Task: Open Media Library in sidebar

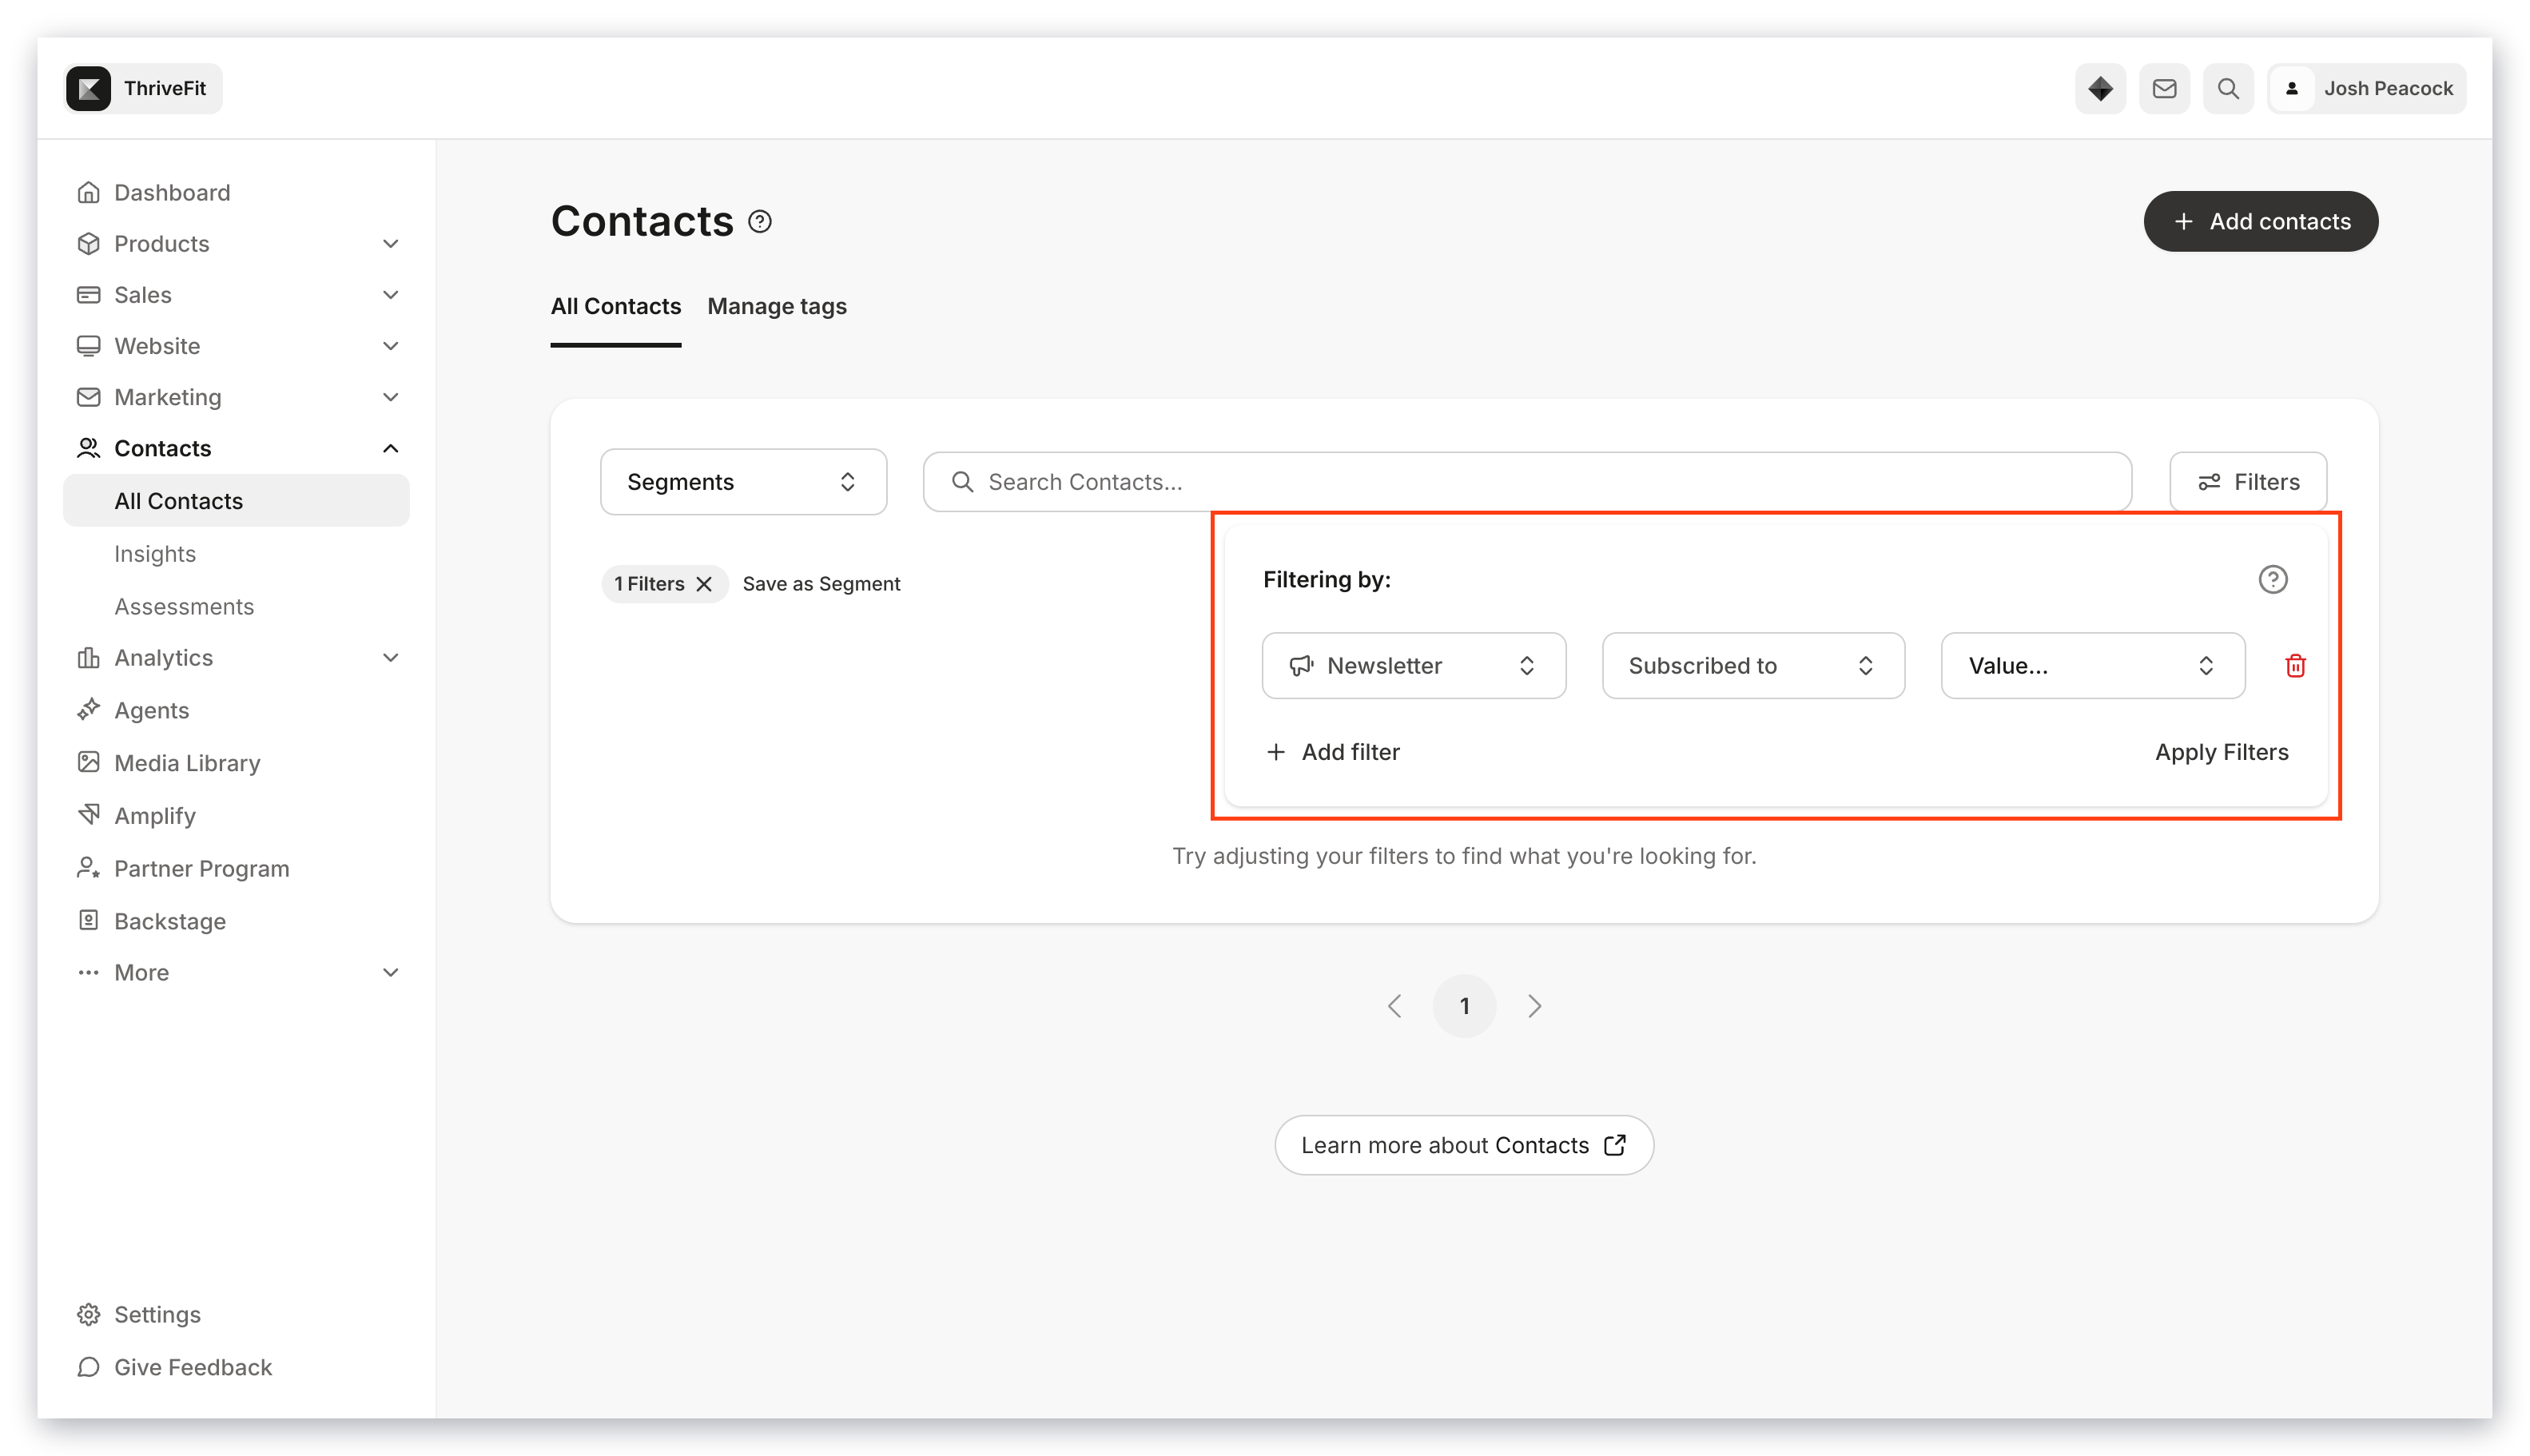Action: (x=187, y=762)
